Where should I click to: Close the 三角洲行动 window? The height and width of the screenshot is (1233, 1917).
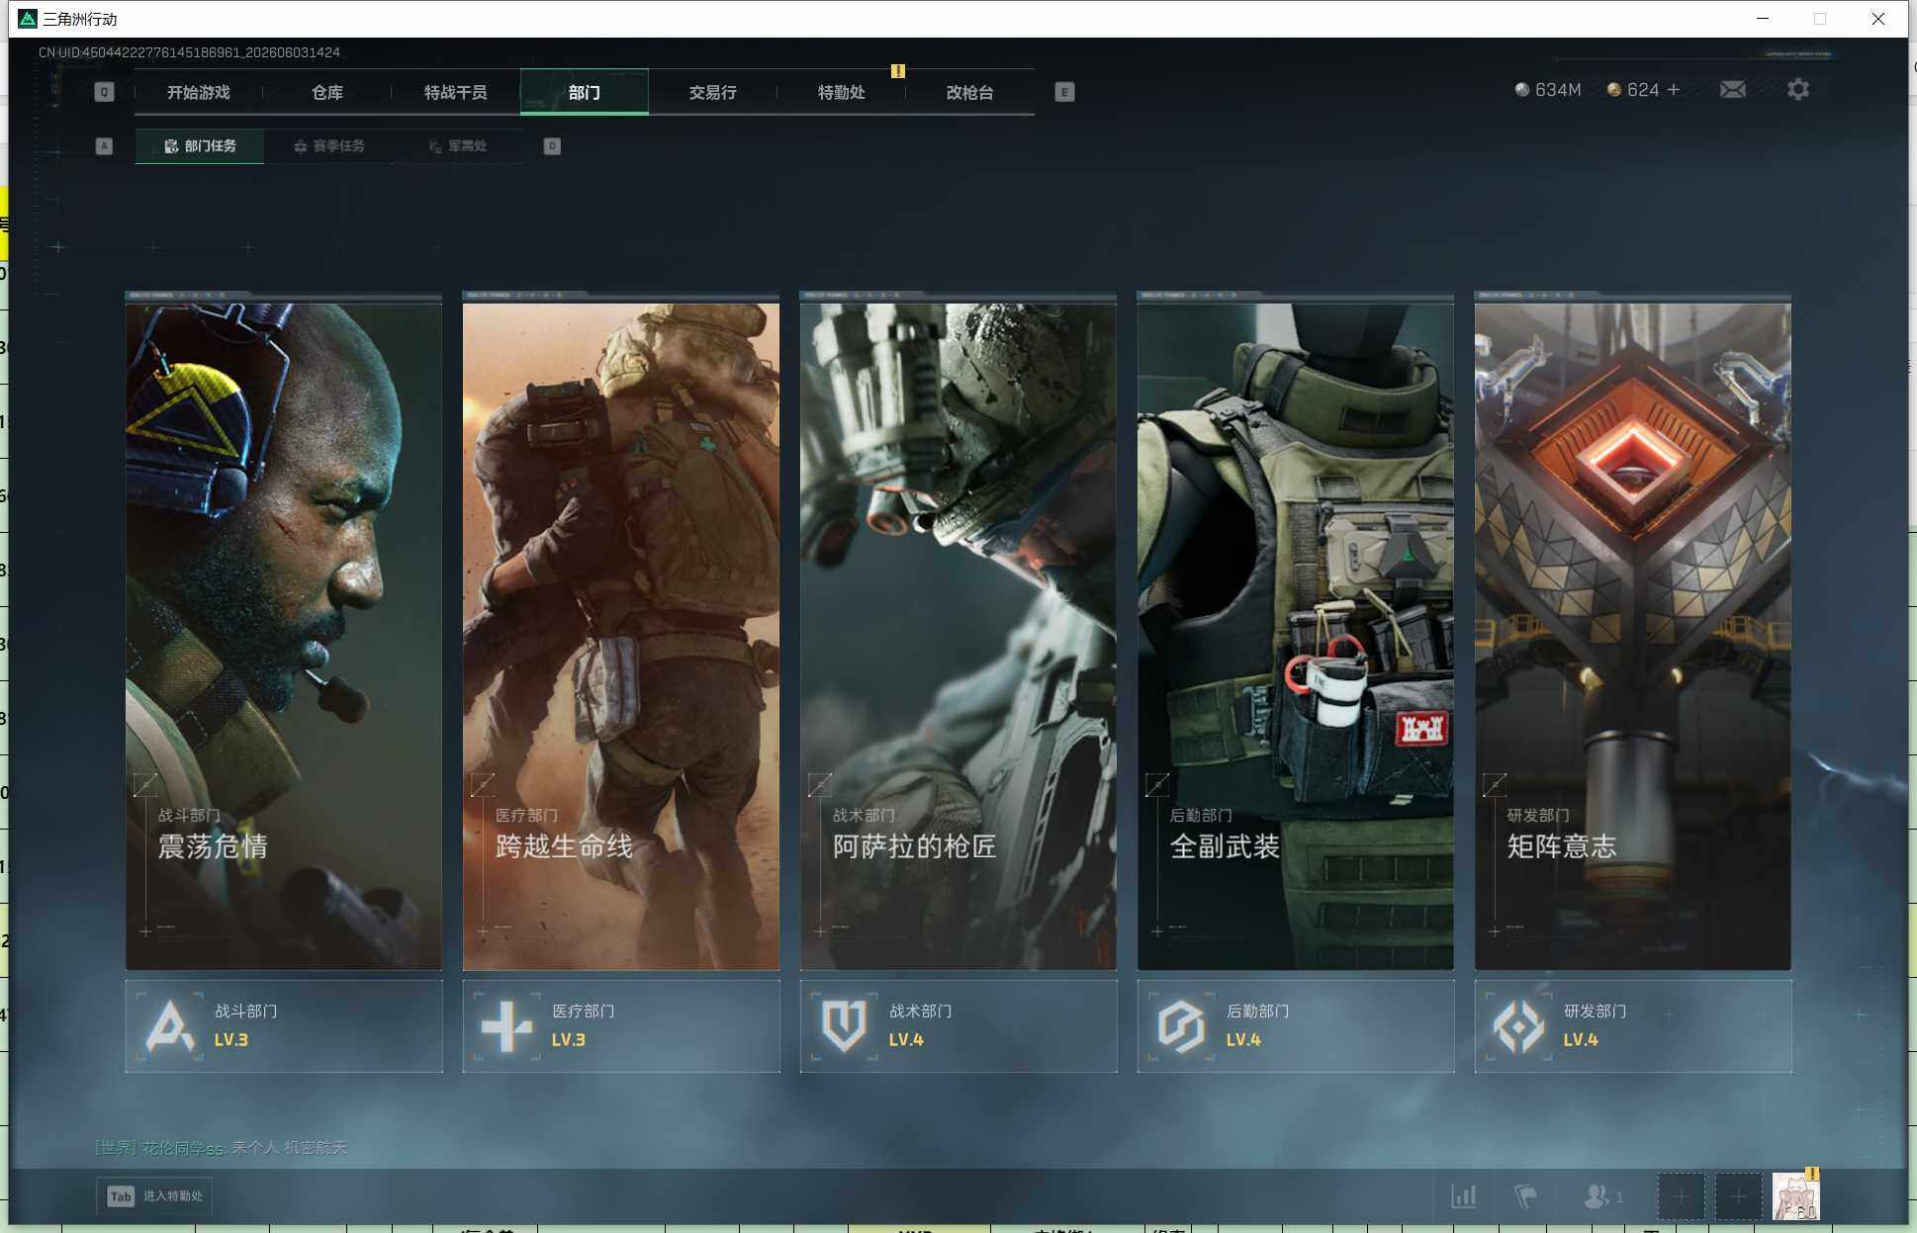tap(1878, 19)
